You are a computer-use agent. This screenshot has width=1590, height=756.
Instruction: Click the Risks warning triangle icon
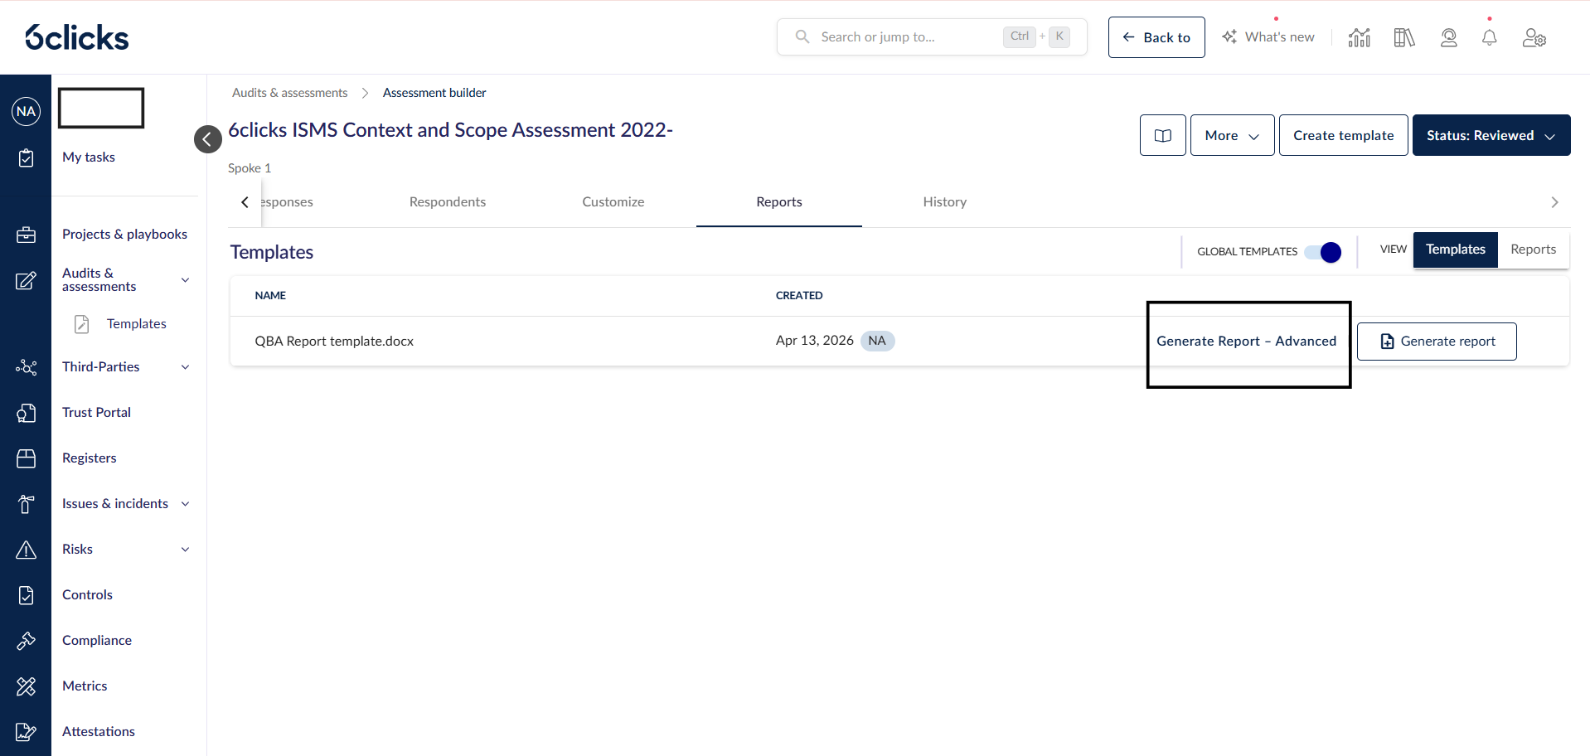pyautogui.click(x=26, y=549)
